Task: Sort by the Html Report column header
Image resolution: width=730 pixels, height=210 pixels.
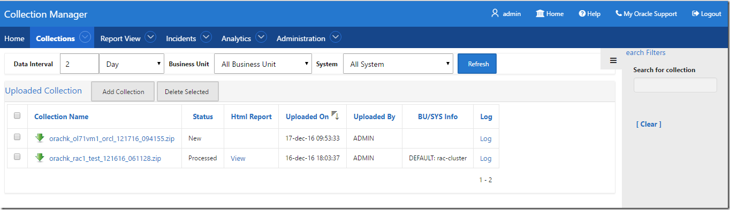Action: point(252,116)
